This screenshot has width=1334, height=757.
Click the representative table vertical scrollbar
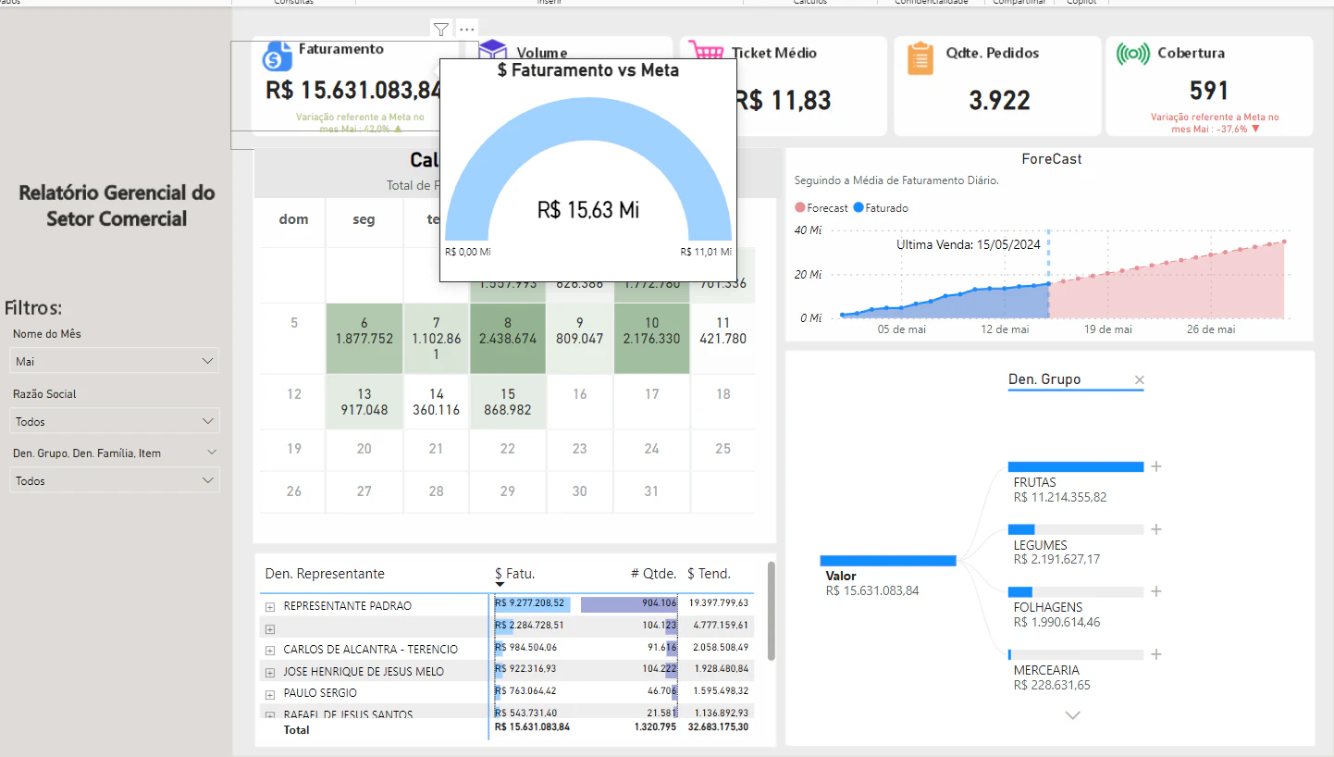coord(772,610)
